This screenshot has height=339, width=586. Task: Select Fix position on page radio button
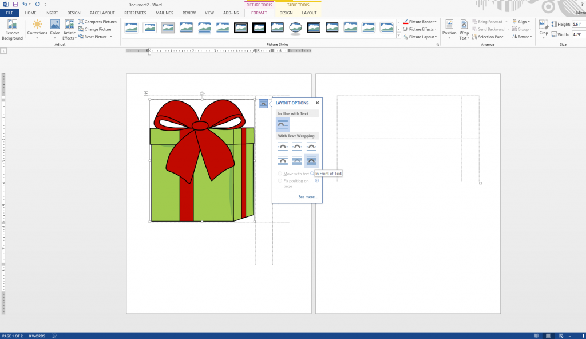click(280, 181)
